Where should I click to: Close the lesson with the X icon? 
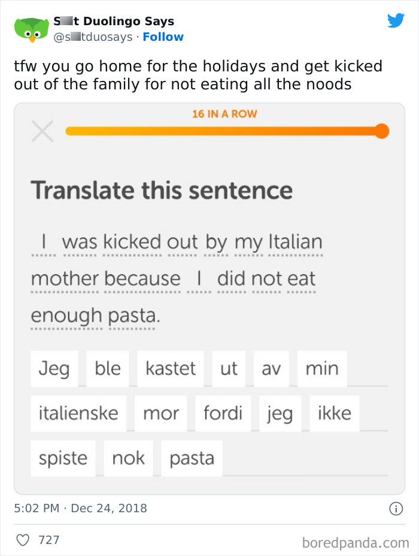point(41,131)
